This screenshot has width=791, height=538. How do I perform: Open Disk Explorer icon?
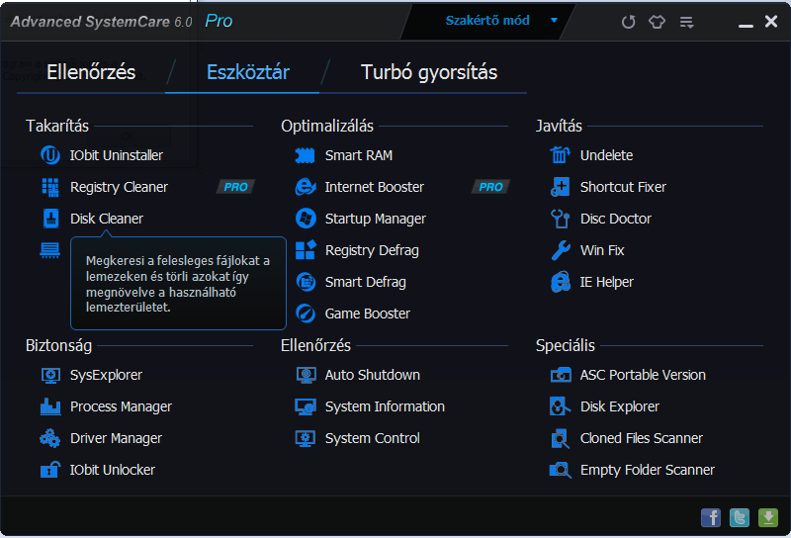point(560,406)
